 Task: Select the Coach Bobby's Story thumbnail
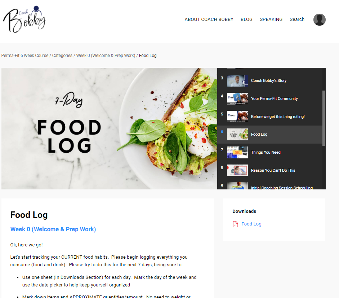237,80
